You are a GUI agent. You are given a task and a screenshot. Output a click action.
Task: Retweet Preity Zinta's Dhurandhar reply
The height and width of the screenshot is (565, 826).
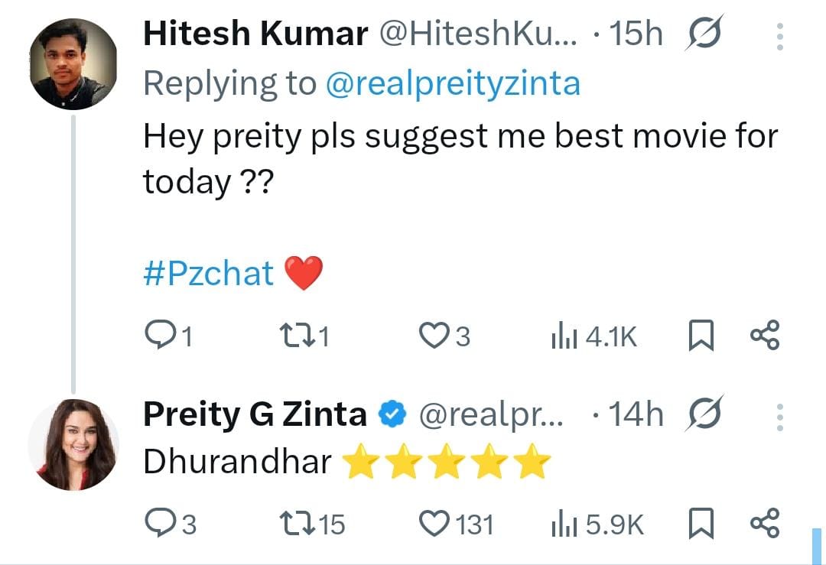click(294, 524)
